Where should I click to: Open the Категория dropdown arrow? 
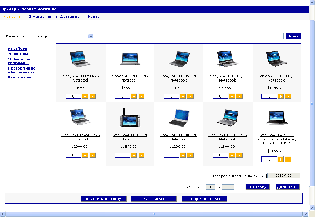tap(91, 36)
